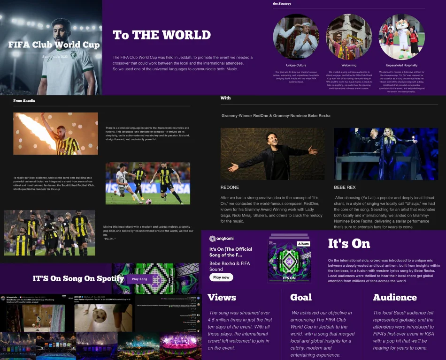The image size is (446, 360).
Task: Click the BEBE REX caption
Action: [345, 187]
